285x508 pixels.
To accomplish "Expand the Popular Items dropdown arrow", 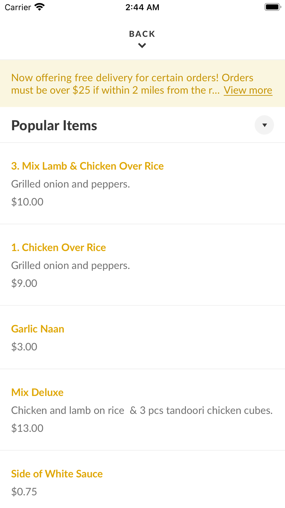I will (264, 125).
